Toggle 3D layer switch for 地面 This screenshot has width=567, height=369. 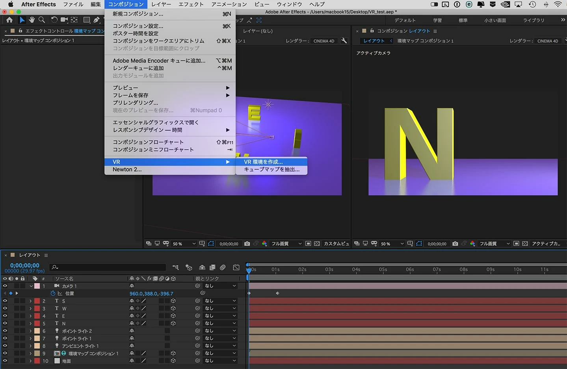pyautogui.click(x=173, y=361)
